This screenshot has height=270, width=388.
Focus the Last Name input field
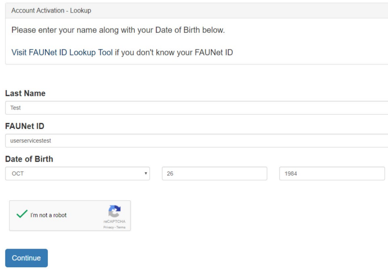click(196, 108)
